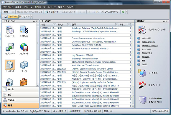Click '107 MB / 318 MB' in status bar

pyautogui.click(x=93, y=111)
